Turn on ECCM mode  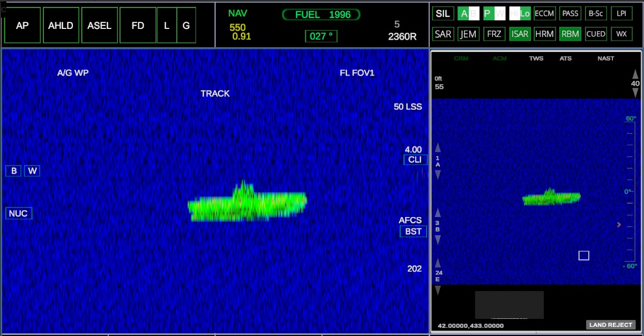point(545,14)
